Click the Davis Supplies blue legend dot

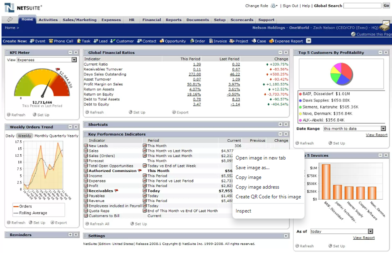point(300,100)
